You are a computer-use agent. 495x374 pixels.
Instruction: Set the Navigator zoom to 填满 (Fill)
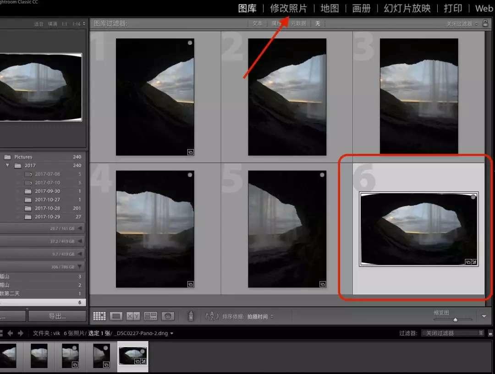point(52,24)
